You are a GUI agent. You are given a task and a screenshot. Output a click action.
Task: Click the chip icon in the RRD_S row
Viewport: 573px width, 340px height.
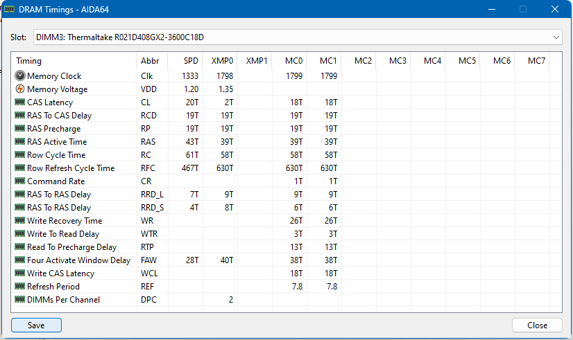tap(19, 207)
